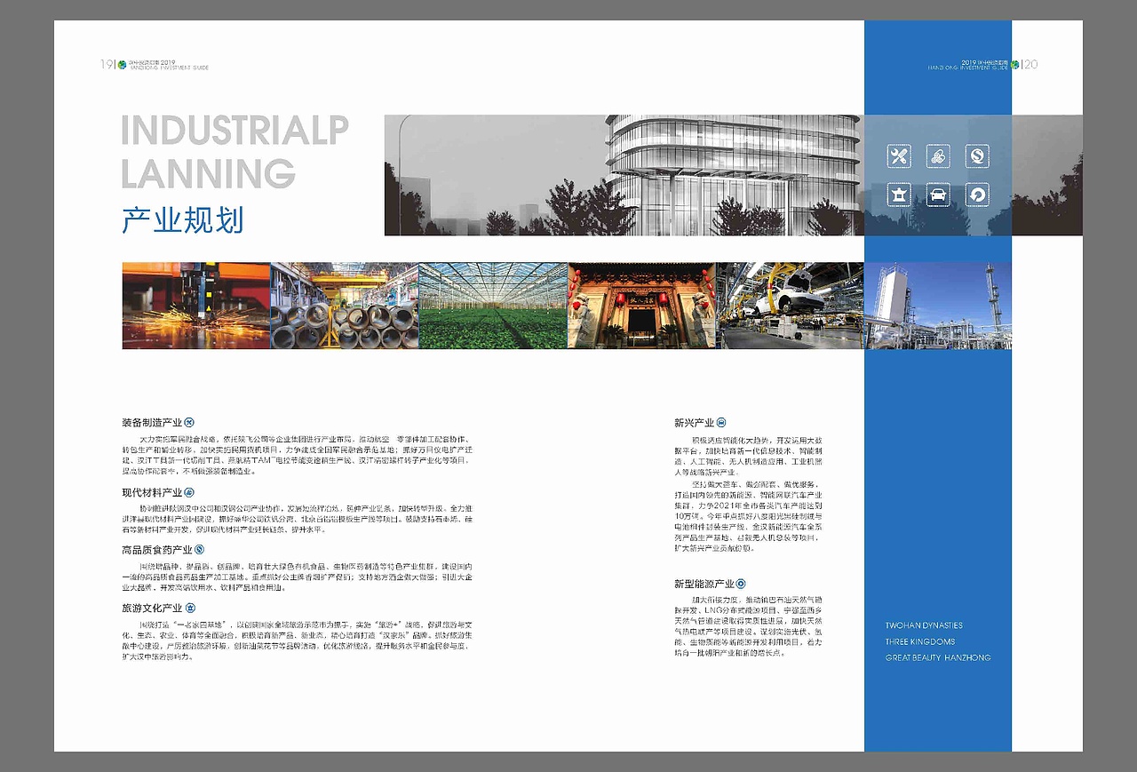1137x772 pixels.
Task: Select the laser cutting sparks photo
Action: (196, 306)
